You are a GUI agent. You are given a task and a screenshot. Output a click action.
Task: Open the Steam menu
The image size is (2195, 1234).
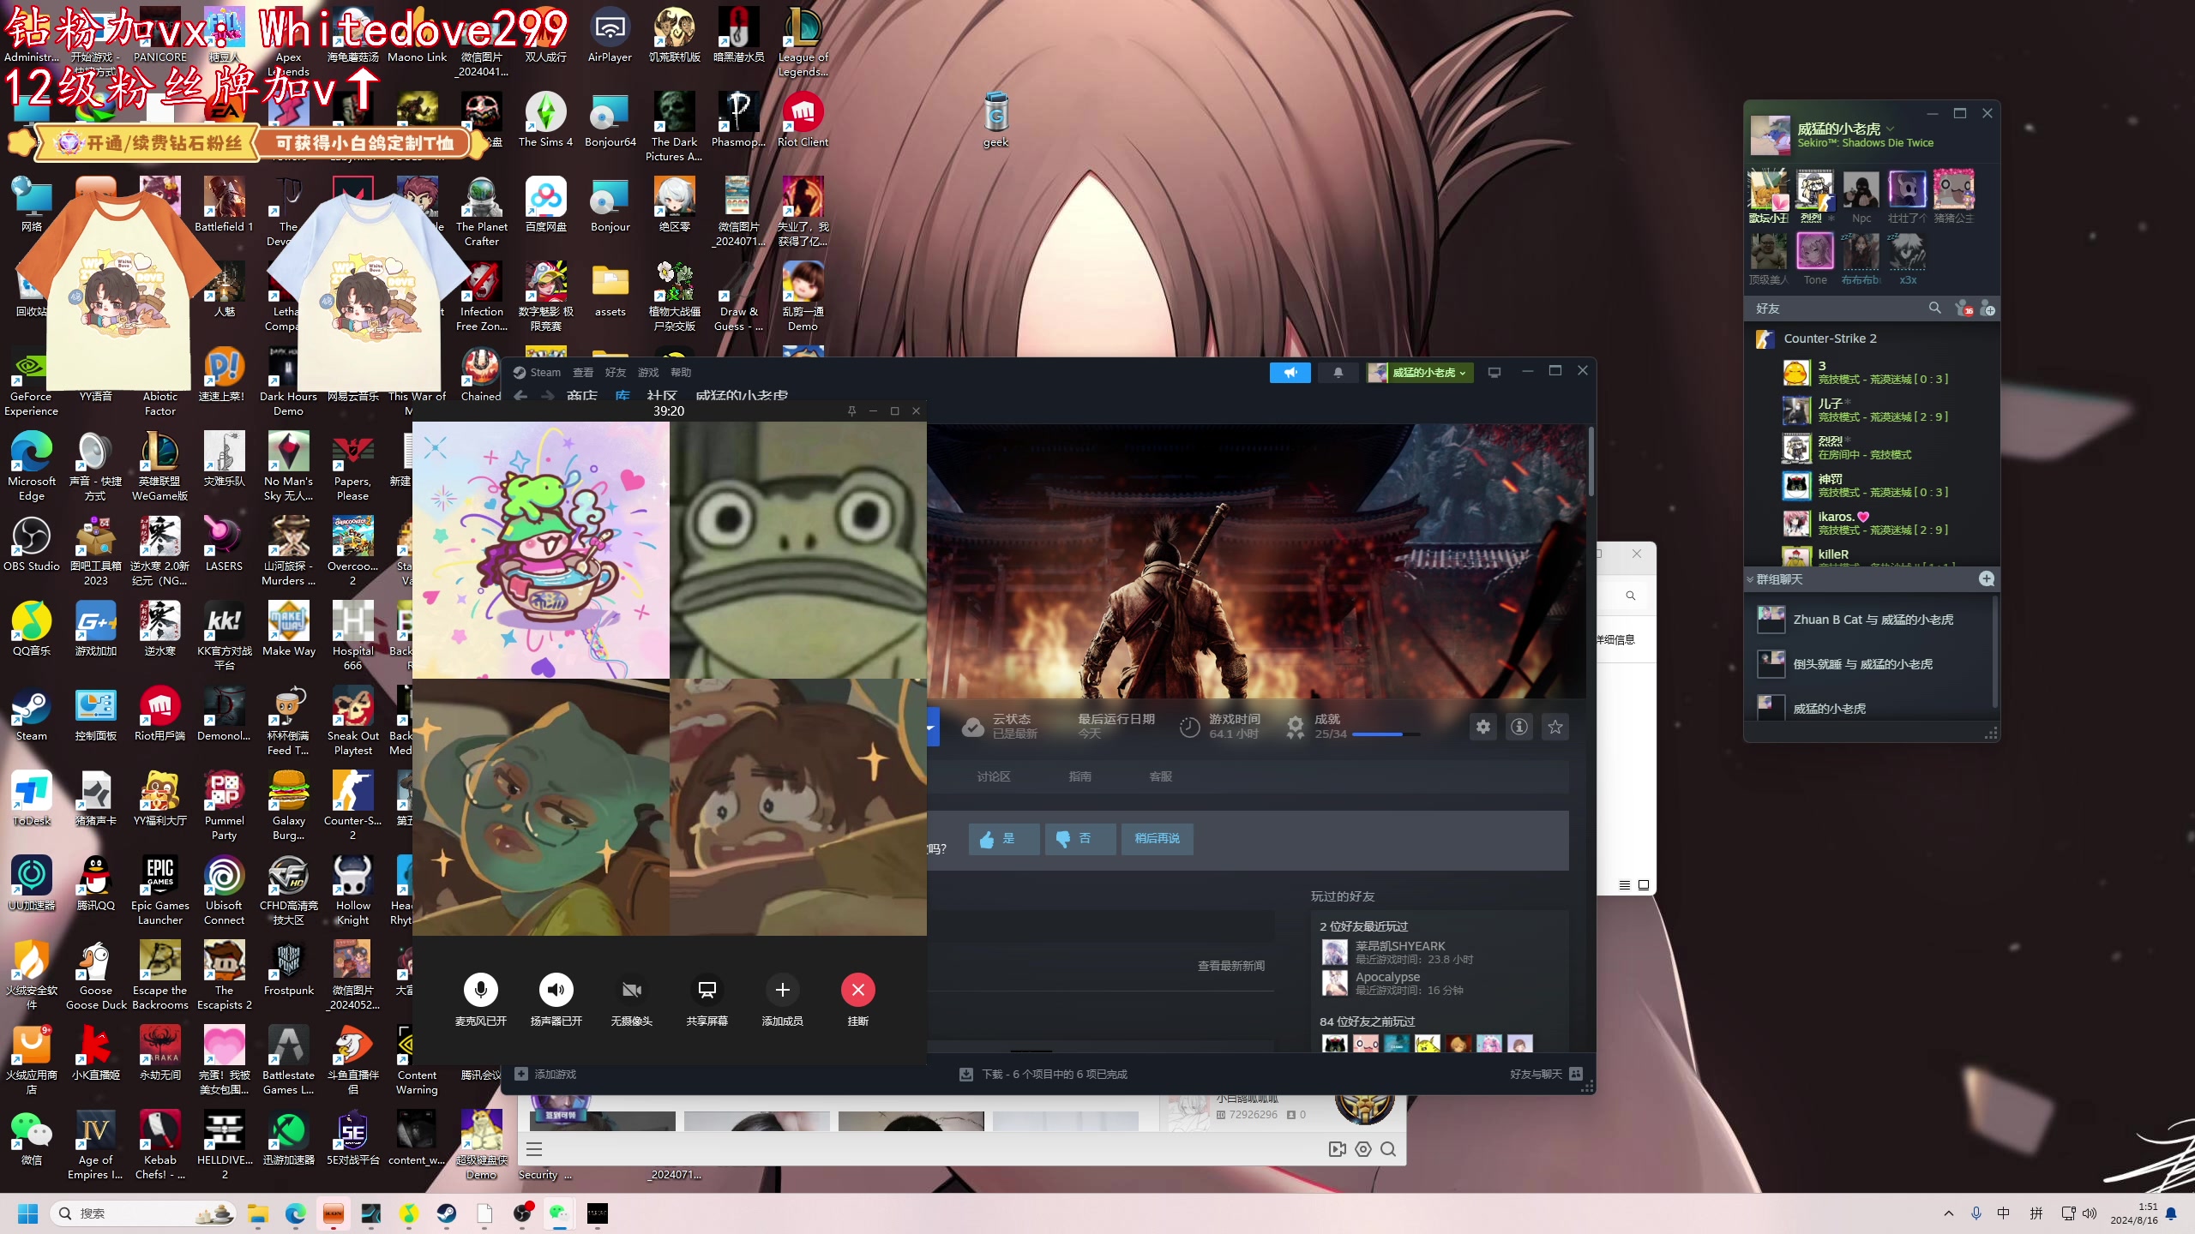click(x=537, y=373)
